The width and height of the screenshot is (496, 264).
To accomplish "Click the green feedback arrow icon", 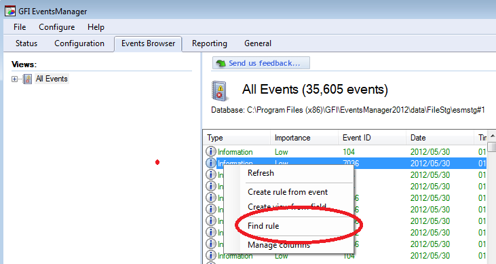I will [x=221, y=63].
